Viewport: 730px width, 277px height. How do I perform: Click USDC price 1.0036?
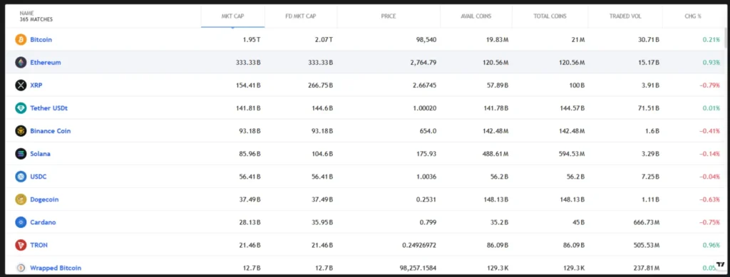click(426, 177)
